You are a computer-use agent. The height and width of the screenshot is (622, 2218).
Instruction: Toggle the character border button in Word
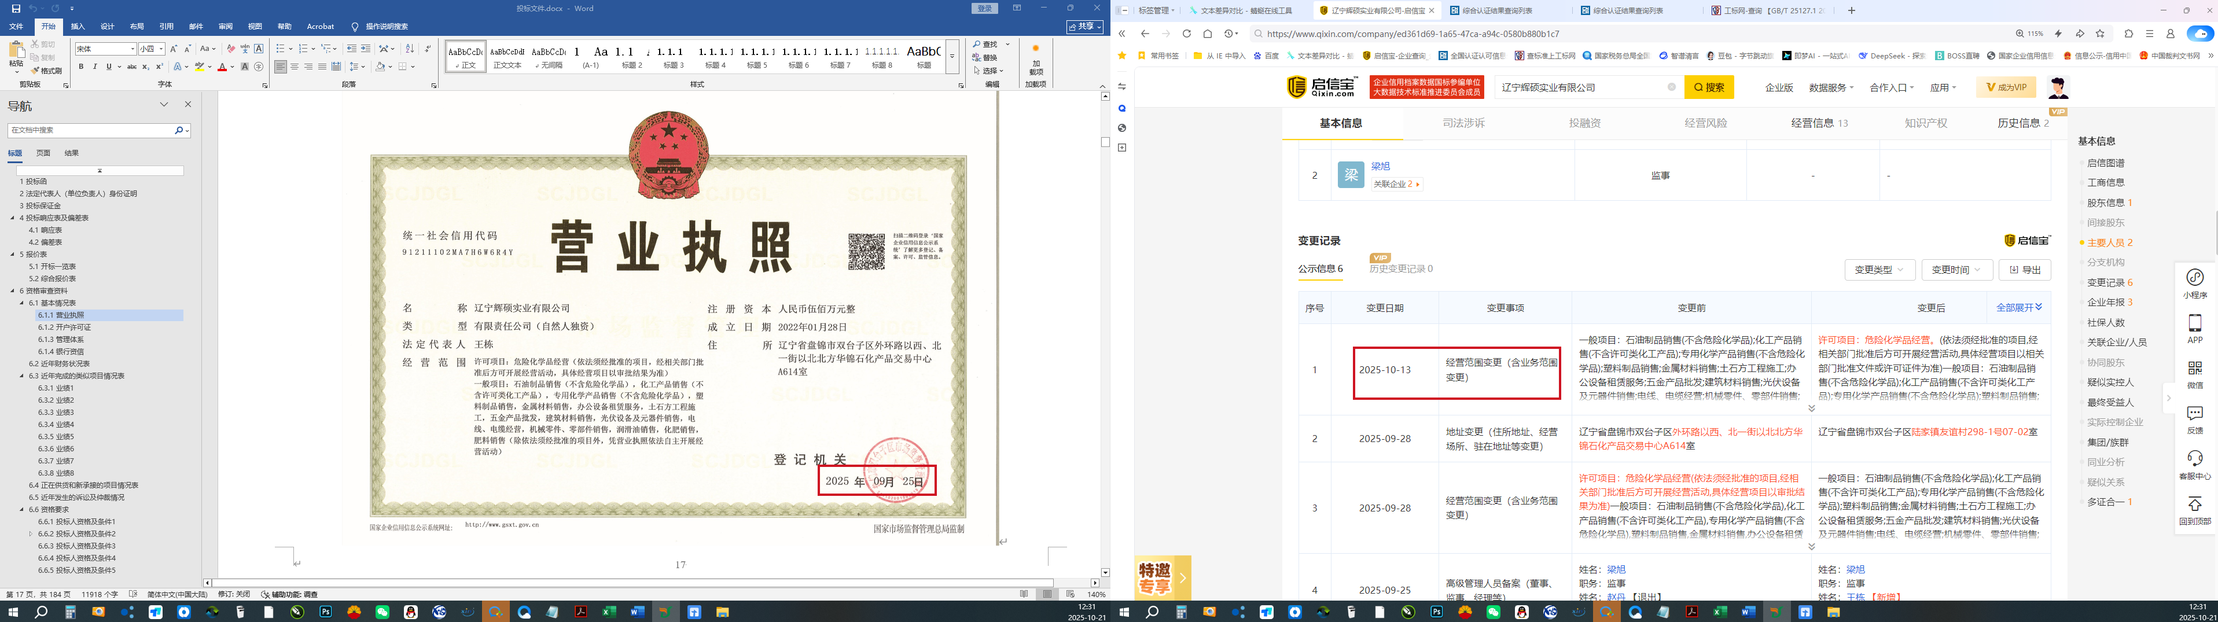click(x=258, y=49)
